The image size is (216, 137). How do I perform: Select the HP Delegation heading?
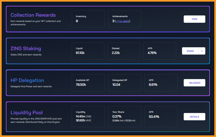click(27, 80)
